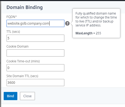This screenshot has height=107, width=125.
Task: Click the tooltip pointer arrow beside help icon
Action: (x=72, y=24)
